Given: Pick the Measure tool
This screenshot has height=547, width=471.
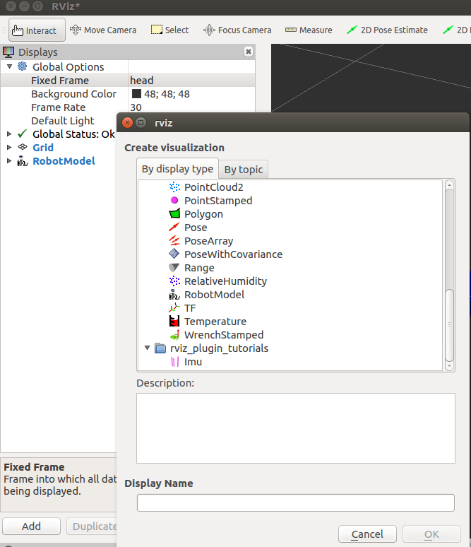Looking at the screenshot, I should pyautogui.click(x=309, y=30).
